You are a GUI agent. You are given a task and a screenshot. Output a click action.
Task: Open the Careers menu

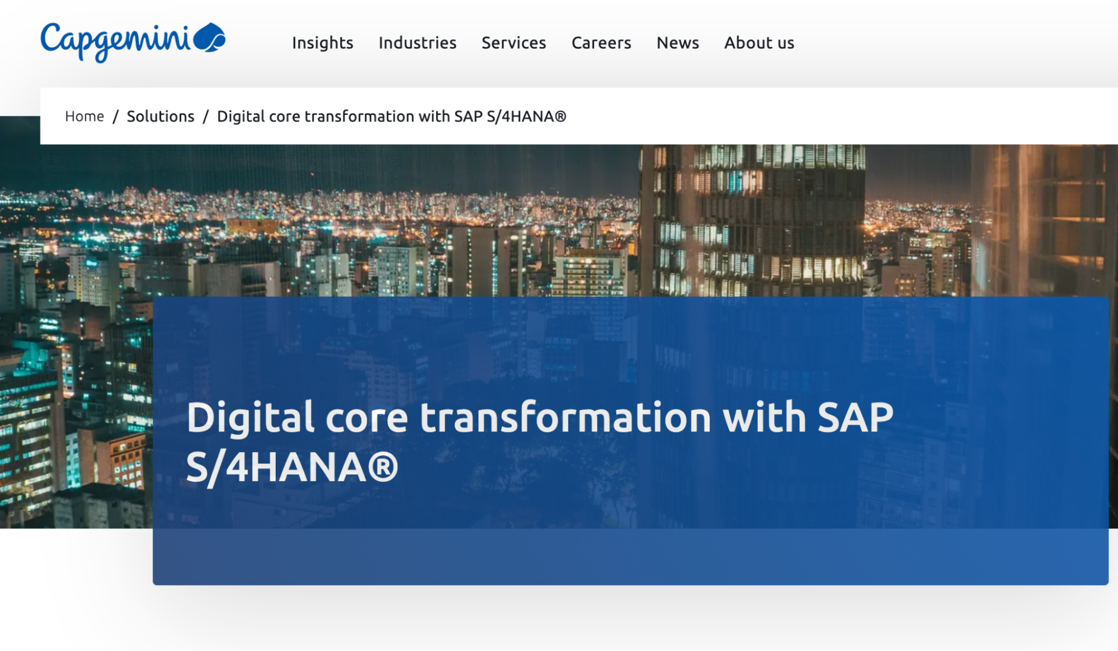(x=601, y=42)
